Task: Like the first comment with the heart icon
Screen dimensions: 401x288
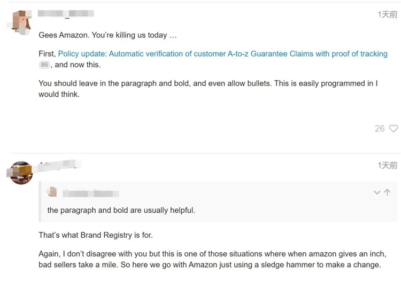Action: (394, 128)
